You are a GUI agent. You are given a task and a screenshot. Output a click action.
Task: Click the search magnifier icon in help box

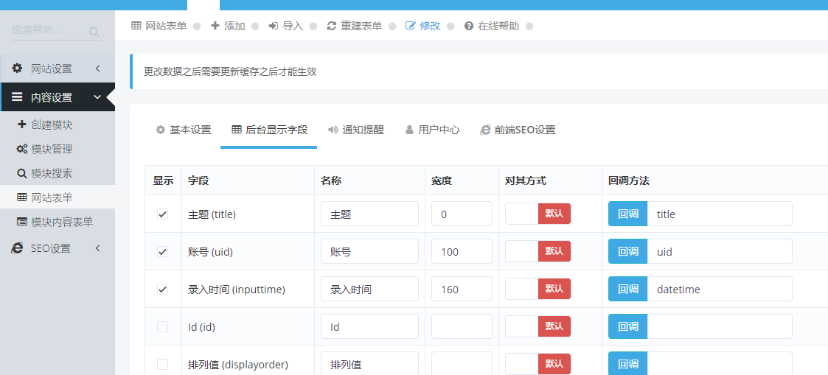(94, 32)
